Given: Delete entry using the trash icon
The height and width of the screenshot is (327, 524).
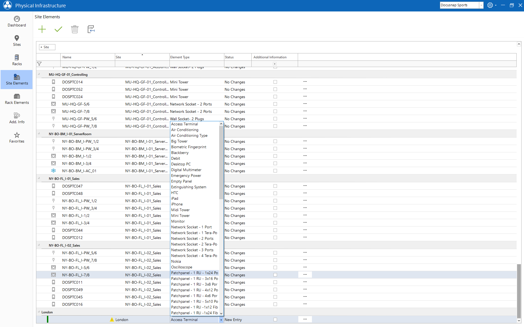Looking at the screenshot, I should (x=75, y=29).
